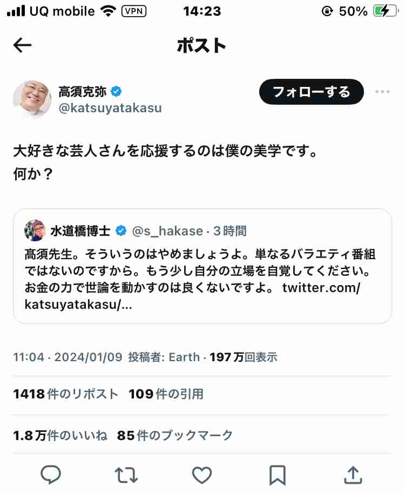The image size is (405, 494).
Task: View the 109件の引用 list
Action: pos(166,394)
